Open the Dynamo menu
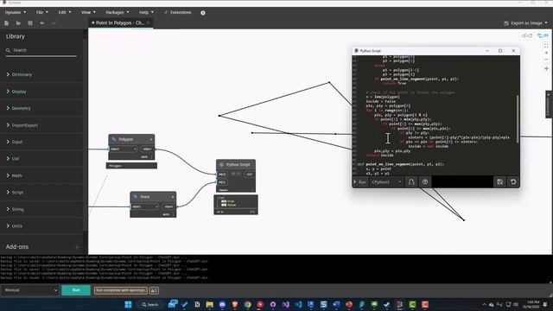The width and height of the screenshot is (553, 311). [x=16, y=12]
